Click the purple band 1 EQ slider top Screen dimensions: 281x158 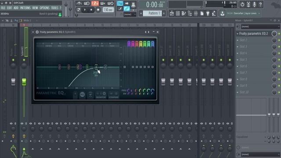129,44
